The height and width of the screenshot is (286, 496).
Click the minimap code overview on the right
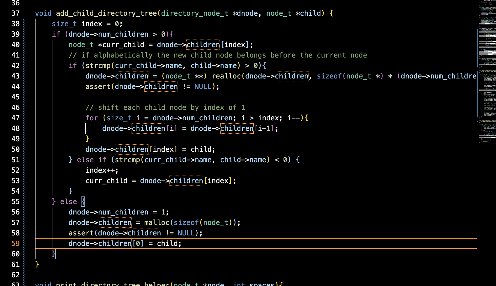pos(487,73)
